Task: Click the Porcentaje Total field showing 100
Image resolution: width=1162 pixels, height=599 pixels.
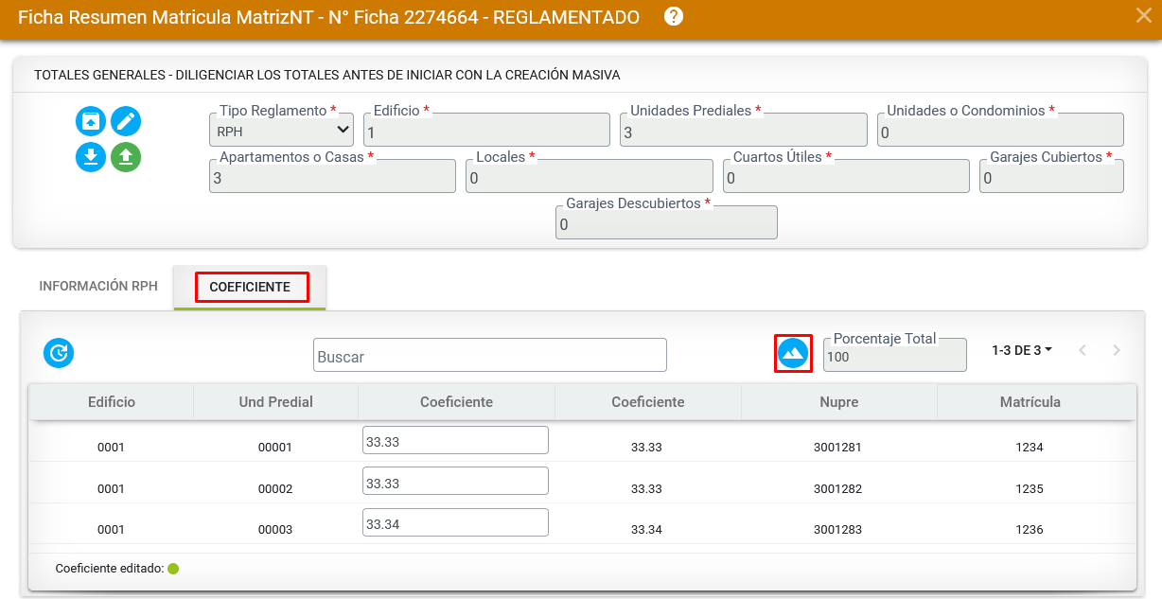Action: click(x=895, y=355)
